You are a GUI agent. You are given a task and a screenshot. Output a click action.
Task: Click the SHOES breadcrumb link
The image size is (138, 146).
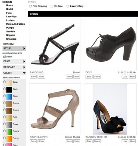coord(32,2)
